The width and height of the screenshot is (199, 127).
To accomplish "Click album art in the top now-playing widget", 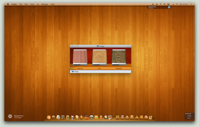I will [169, 7].
